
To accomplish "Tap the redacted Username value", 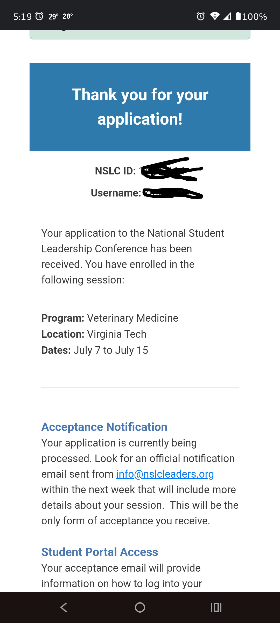I will point(172,193).
